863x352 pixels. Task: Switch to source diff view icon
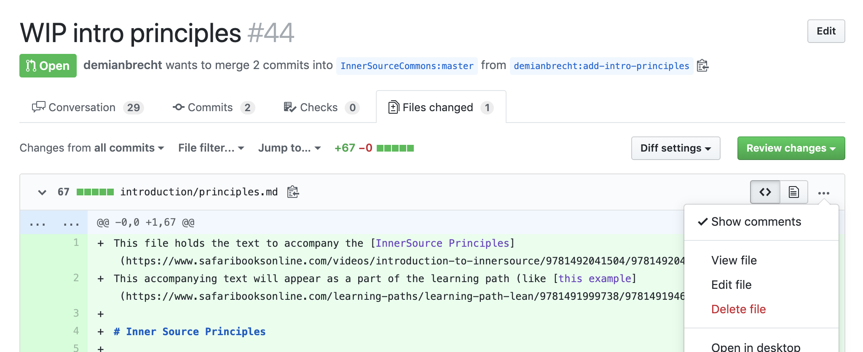click(765, 192)
